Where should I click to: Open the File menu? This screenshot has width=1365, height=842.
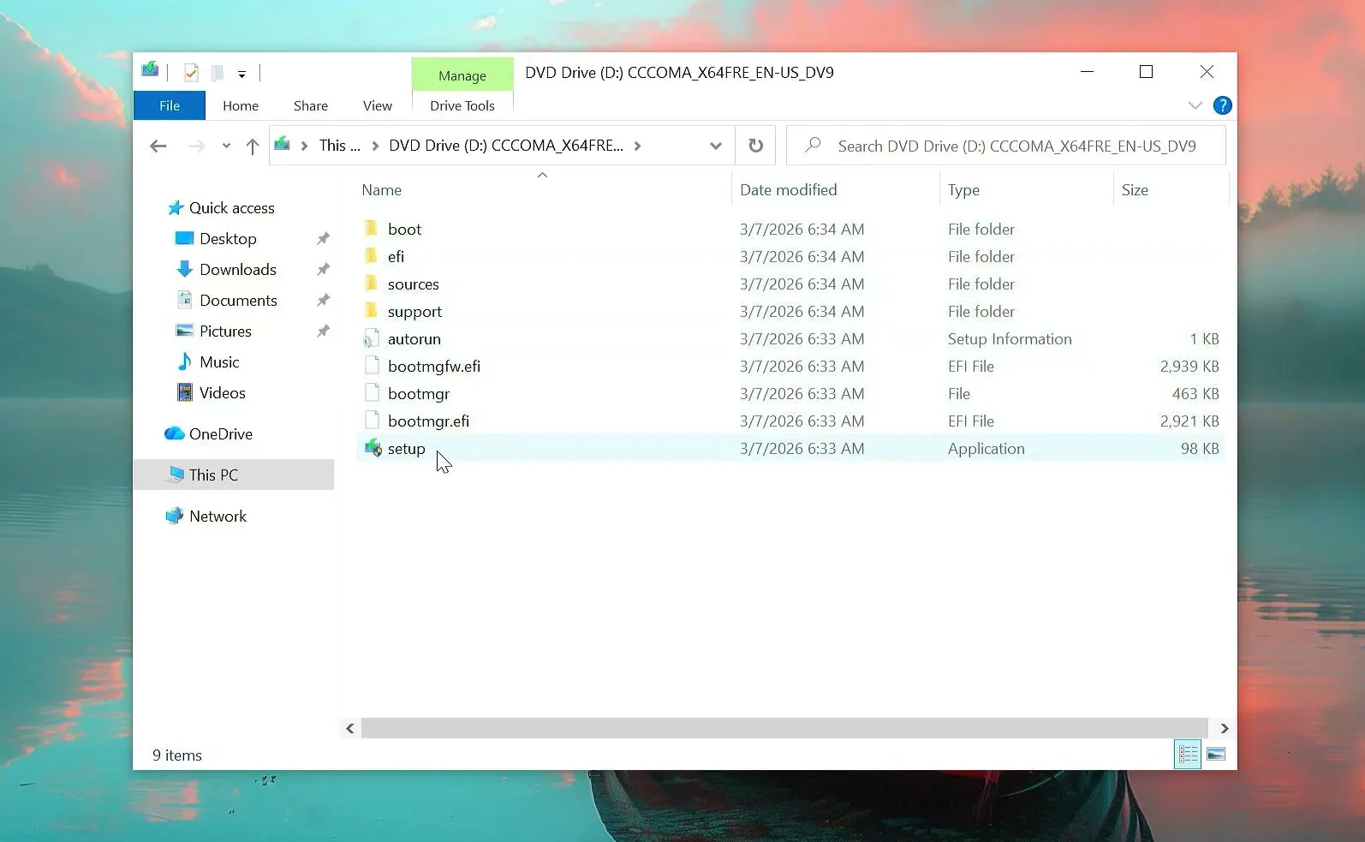(x=170, y=105)
